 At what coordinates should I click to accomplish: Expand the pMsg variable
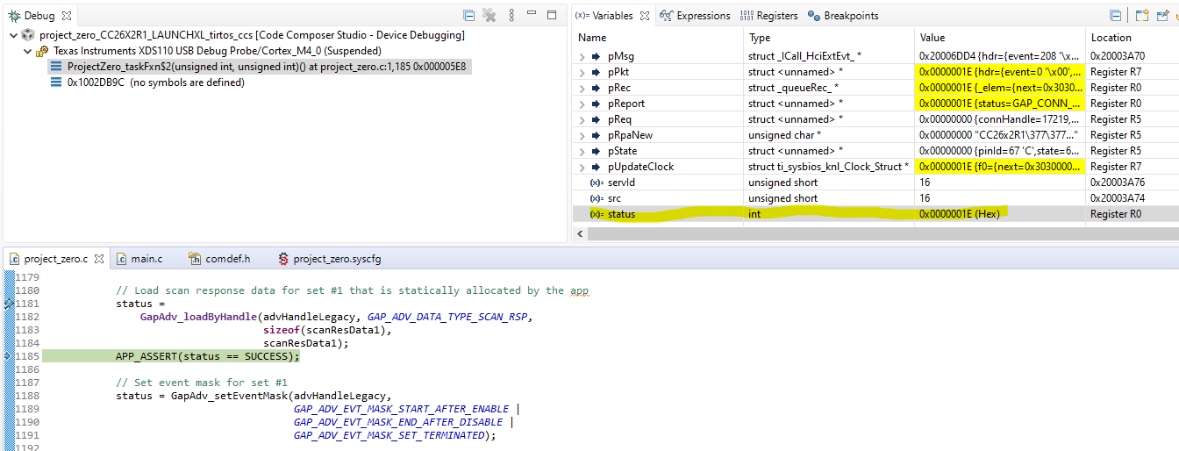[582, 56]
